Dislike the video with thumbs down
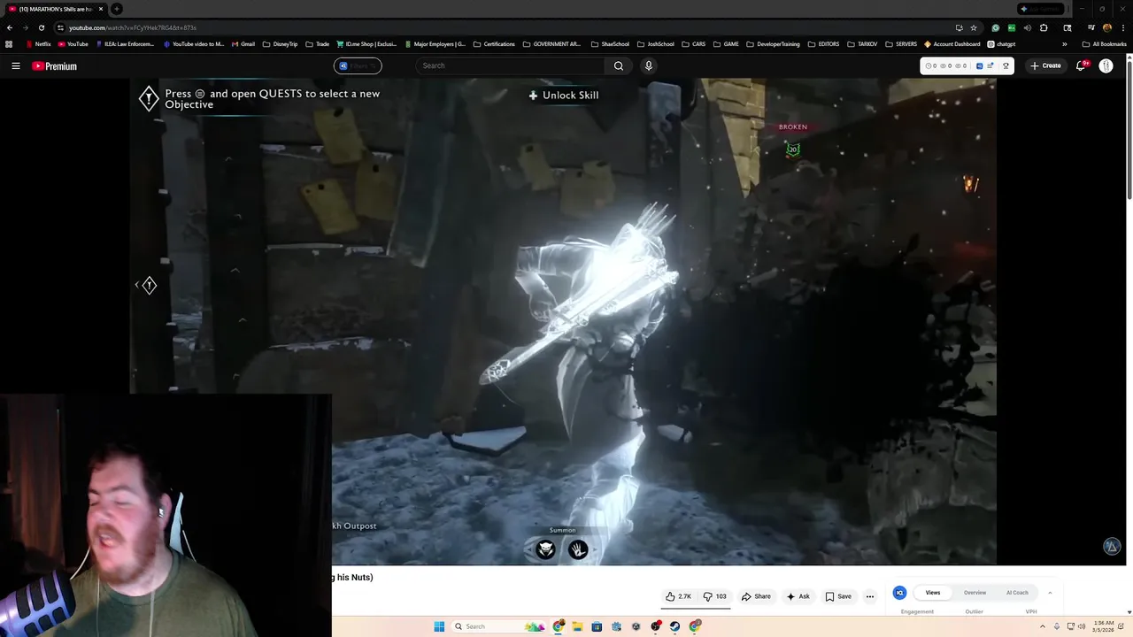 pos(715,596)
